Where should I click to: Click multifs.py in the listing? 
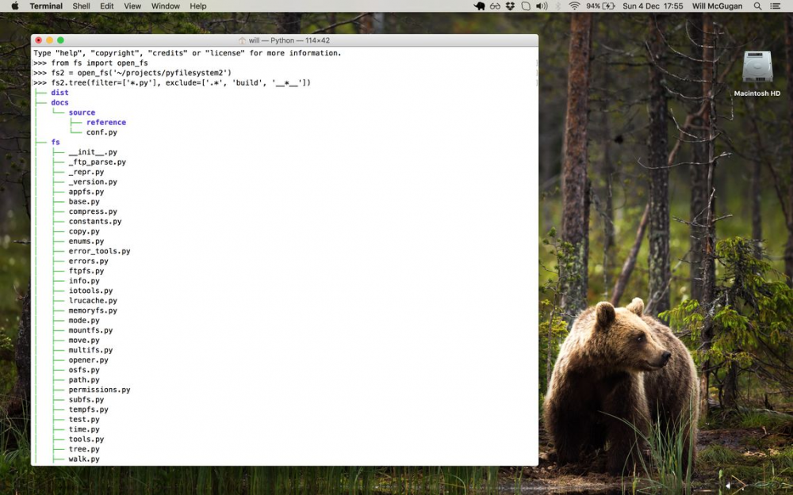tap(90, 350)
